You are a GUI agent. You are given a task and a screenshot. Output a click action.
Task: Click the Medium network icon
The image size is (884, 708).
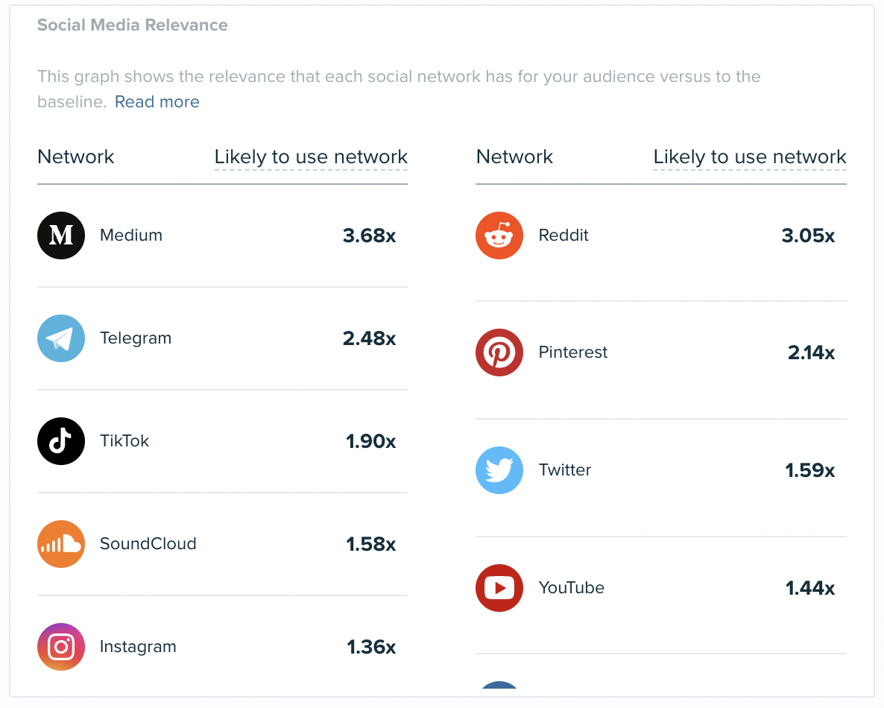pyautogui.click(x=61, y=236)
